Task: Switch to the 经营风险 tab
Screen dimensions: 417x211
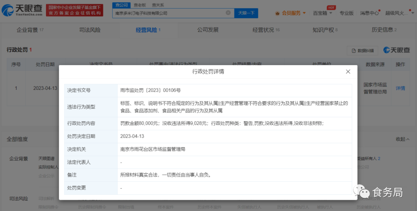Action: [148, 30]
